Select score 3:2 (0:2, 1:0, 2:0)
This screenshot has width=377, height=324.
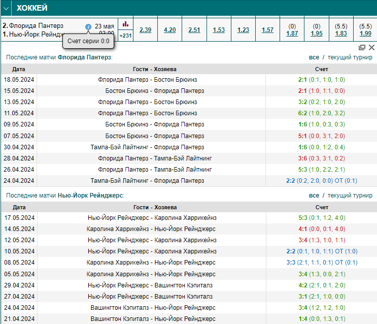pos(322,102)
